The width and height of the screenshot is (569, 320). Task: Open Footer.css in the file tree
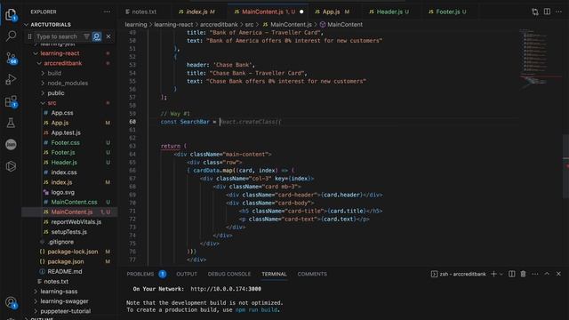[65, 142]
